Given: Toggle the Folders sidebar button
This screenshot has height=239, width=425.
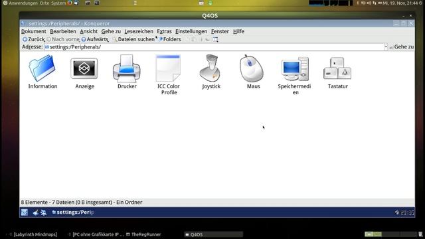Looking at the screenshot, I should [x=170, y=39].
